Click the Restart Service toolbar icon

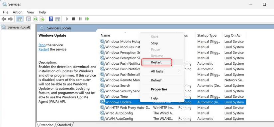point(87,19)
